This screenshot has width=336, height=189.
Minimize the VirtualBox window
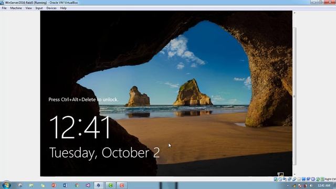click(x=314, y=2)
